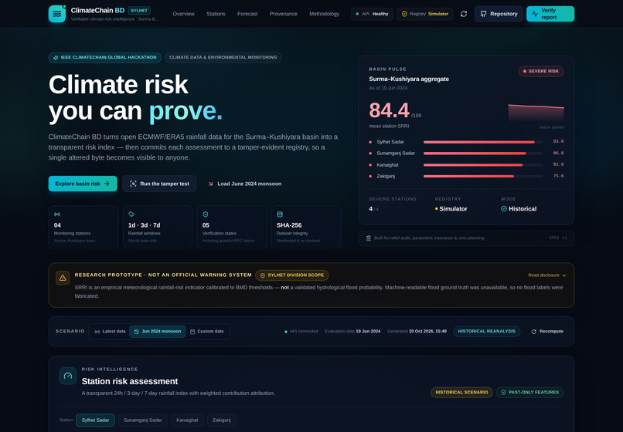Image resolution: width=623 pixels, height=432 pixels.
Task: Click the Verify report button
Action: pyautogui.click(x=550, y=14)
